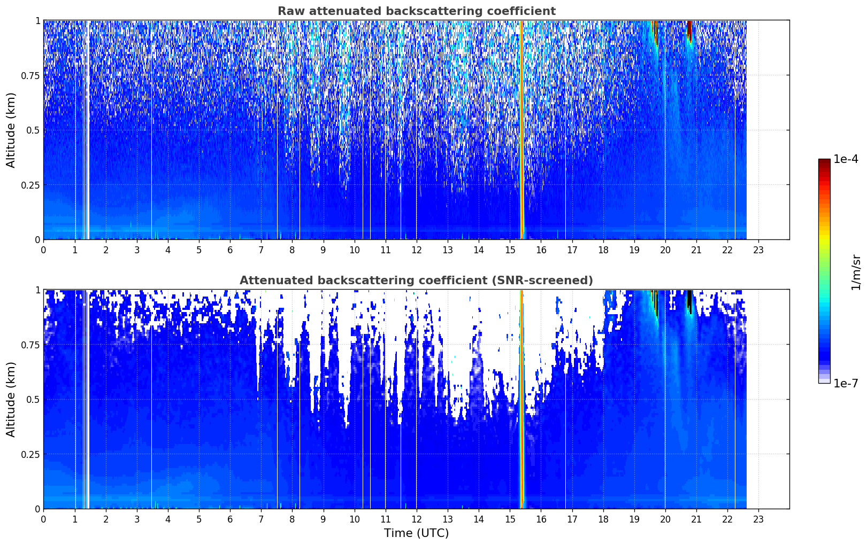Click the bottom plot's 'Altitude (km)' label
Viewport: 867px width, 545px height.
click(x=11, y=399)
